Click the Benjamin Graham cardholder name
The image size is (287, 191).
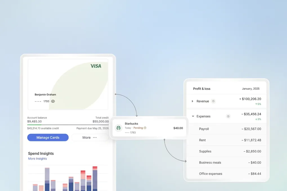pyautogui.click(x=45, y=94)
